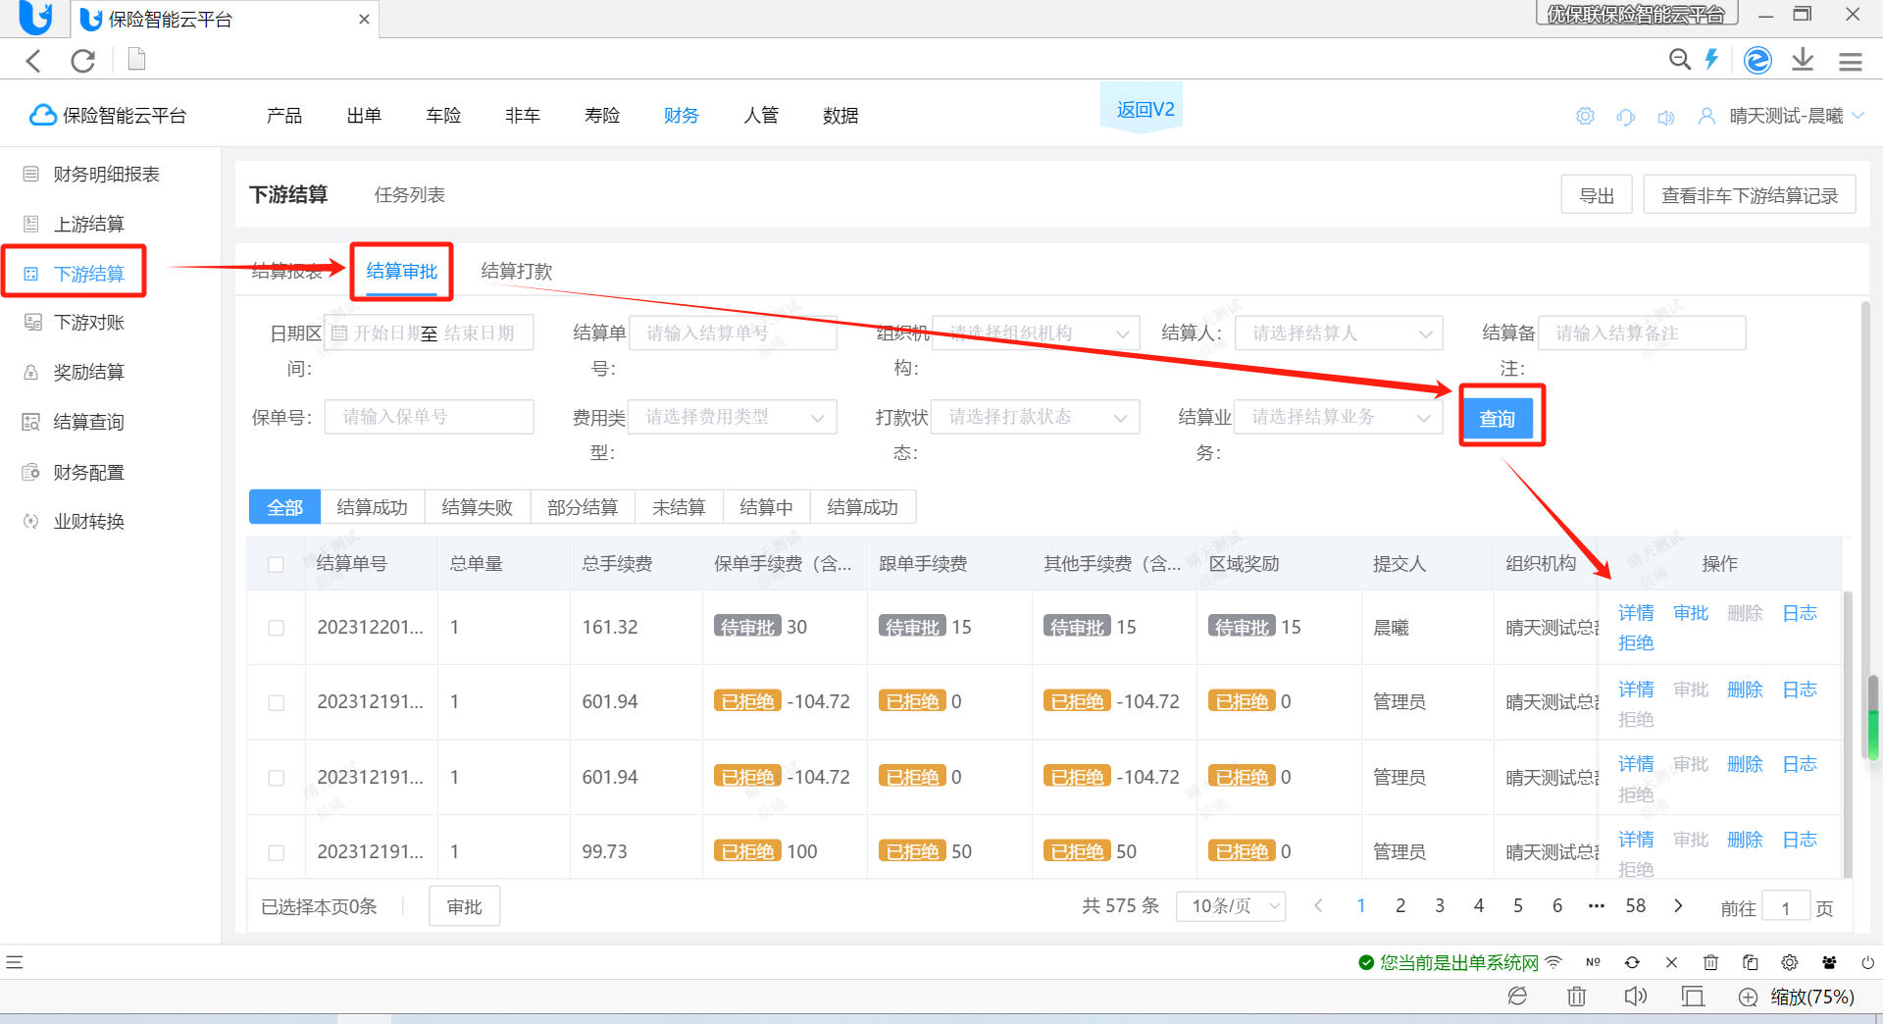
Task: Expand the 晴天测试-晨曦 user menu
Action: click(1797, 116)
